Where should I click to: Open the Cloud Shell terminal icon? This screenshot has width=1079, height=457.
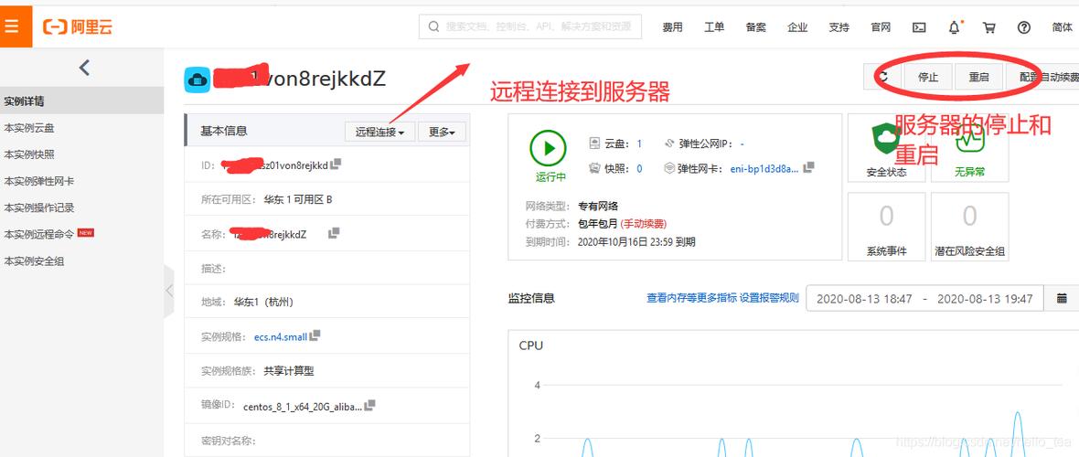point(919,27)
